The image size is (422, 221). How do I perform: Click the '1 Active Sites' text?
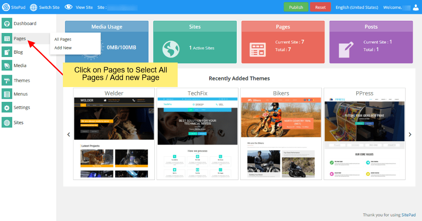point(202,48)
